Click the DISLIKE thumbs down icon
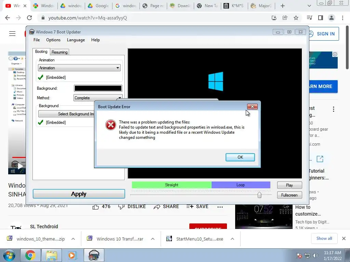 coord(121,207)
